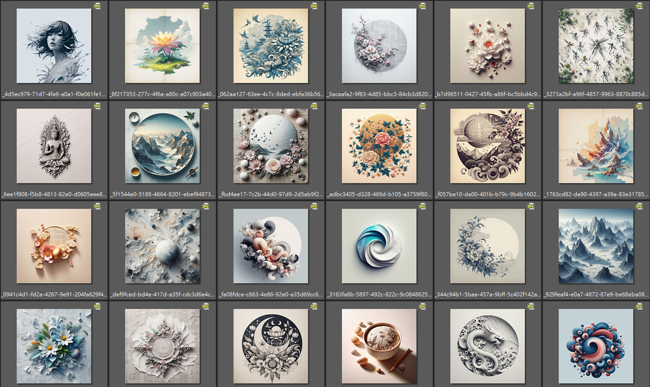Click the JPG badge on the Buddha relief cell
The width and height of the screenshot is (650, 387).
click(97, 106)
